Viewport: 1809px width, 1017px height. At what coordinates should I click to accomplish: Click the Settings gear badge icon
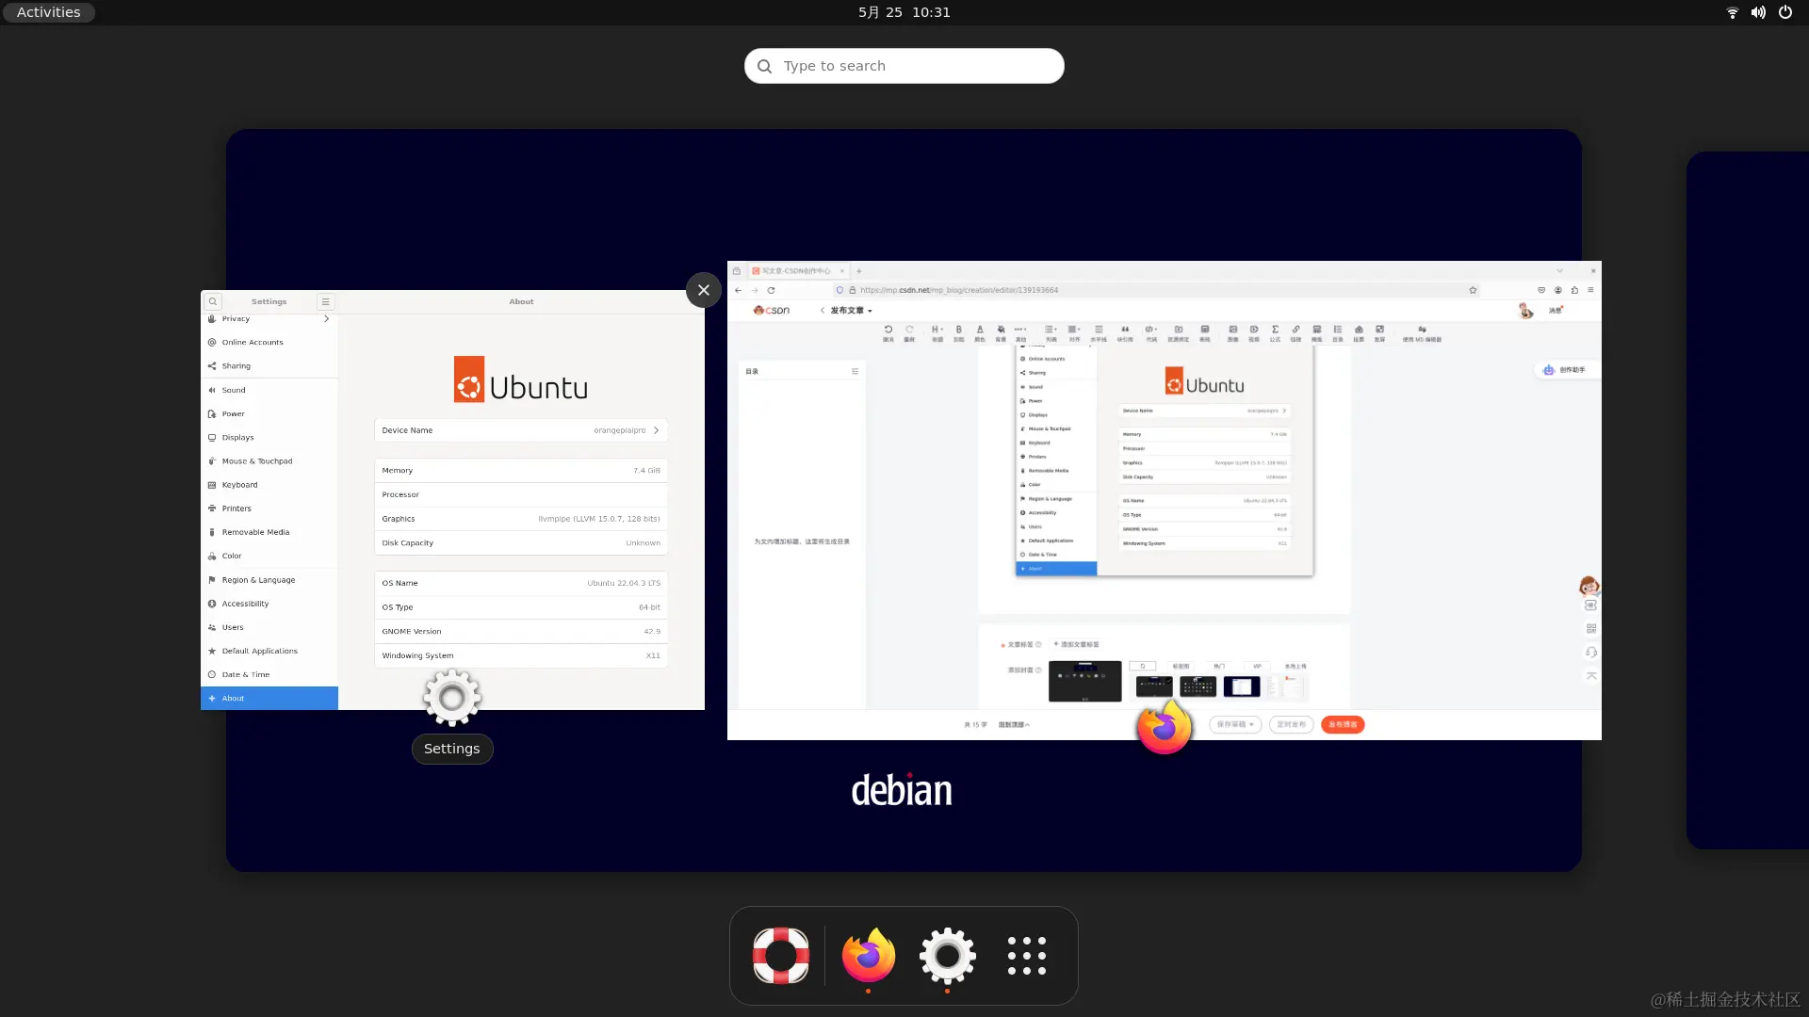[452, 697]
